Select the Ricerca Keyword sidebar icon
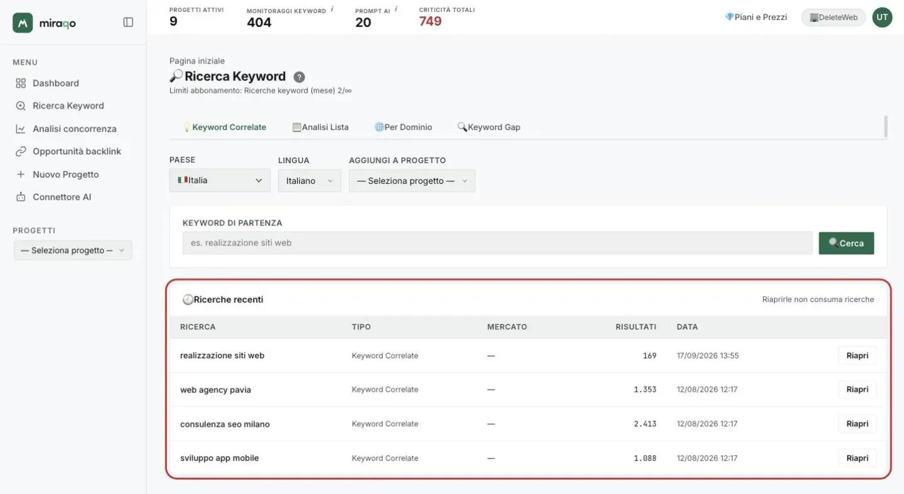This screenshot has width=904, height=494. click(x=21, y=106)
